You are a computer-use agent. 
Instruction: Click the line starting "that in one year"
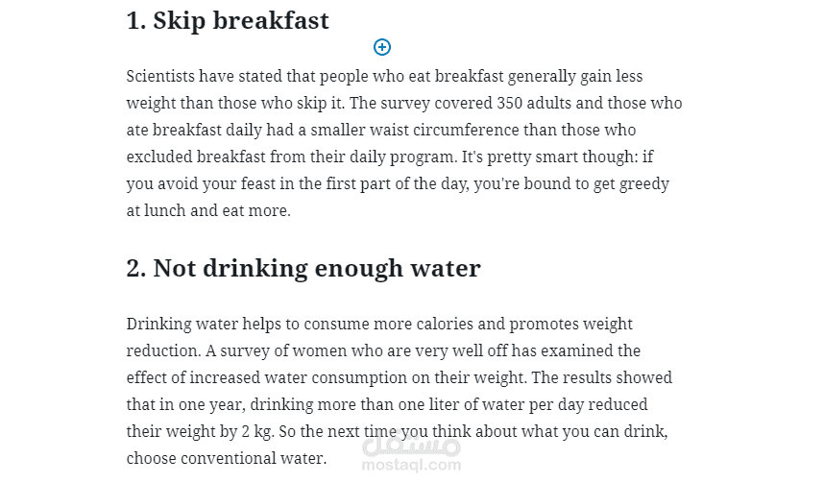[387, 404]
